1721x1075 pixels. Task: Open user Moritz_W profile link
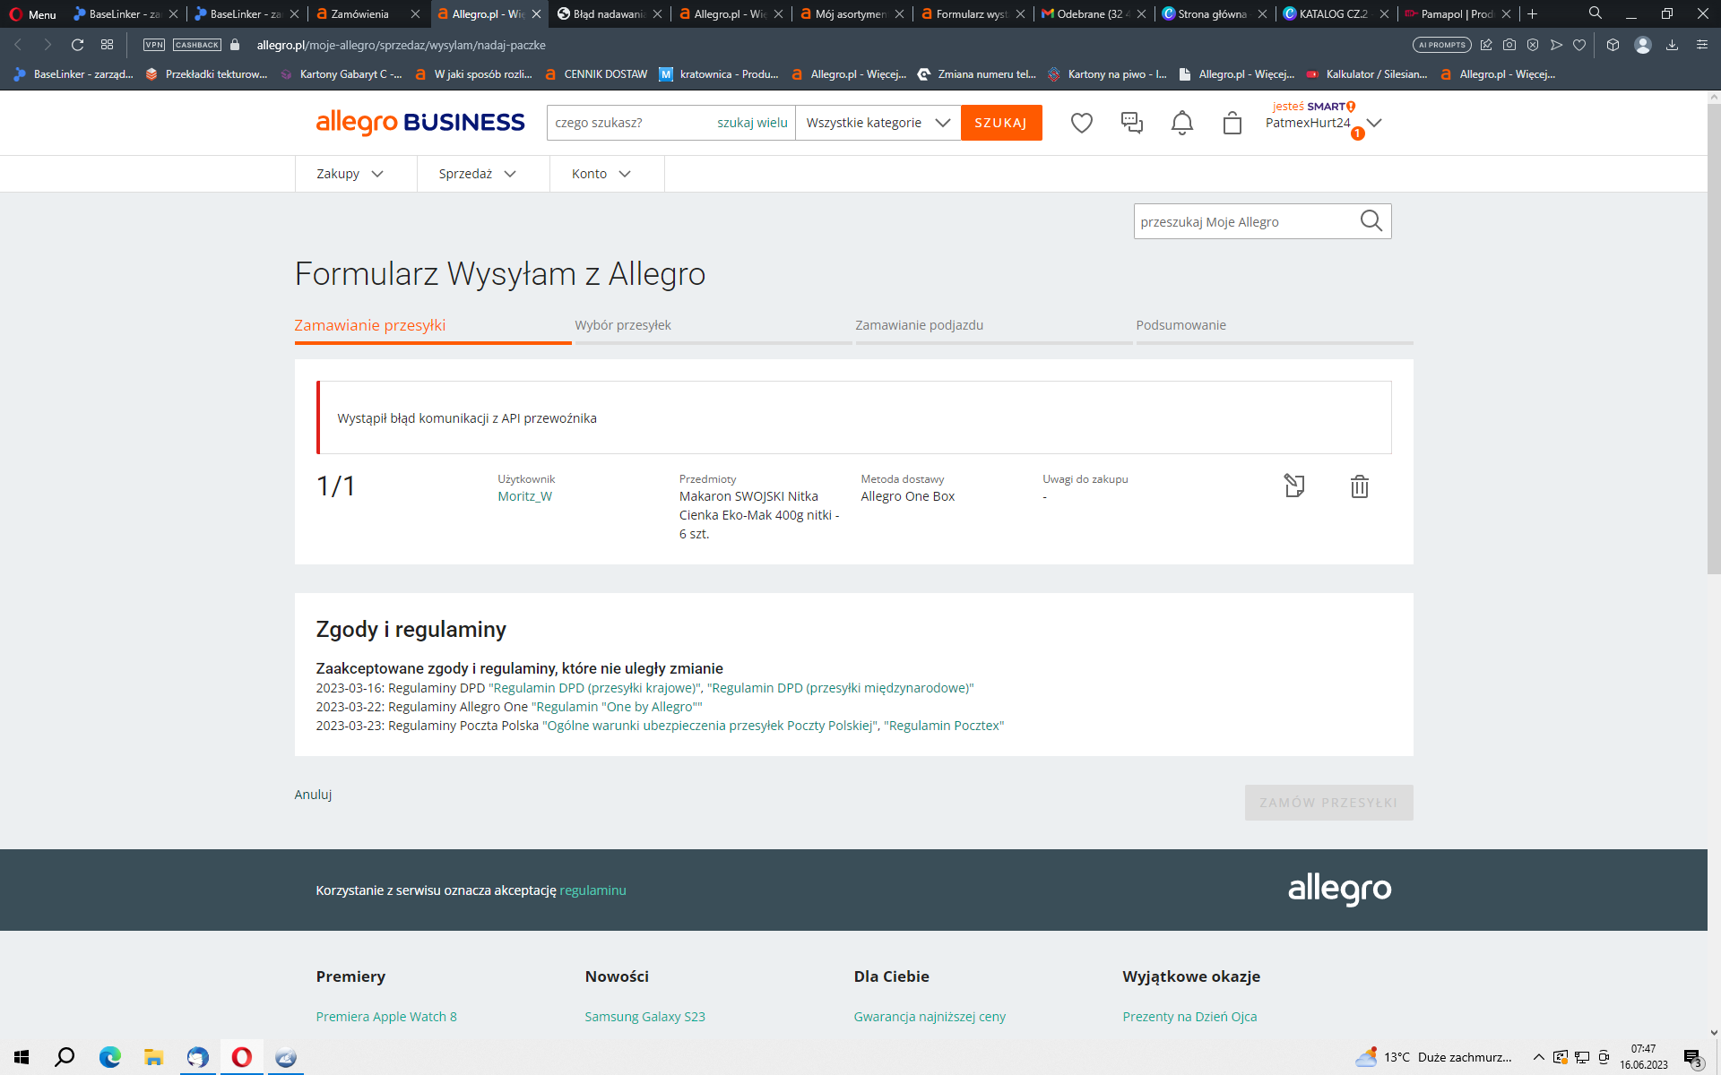pyautogui.click(x=525, y=496)
